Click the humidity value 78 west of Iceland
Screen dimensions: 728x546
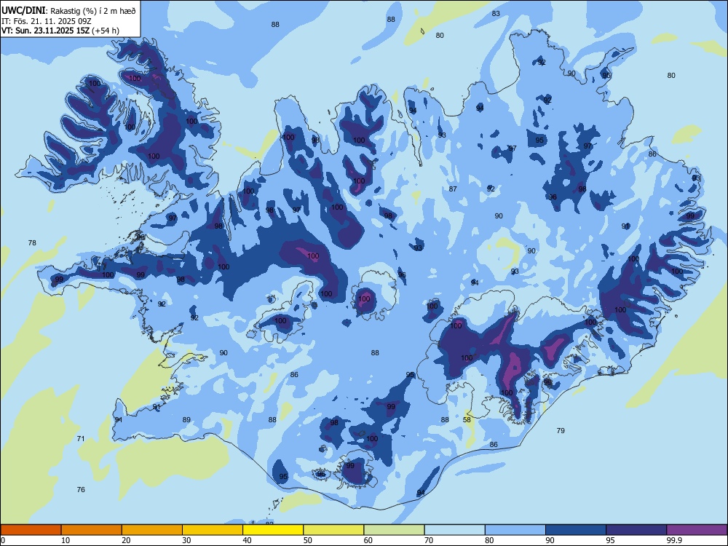(x=32, y=243)
